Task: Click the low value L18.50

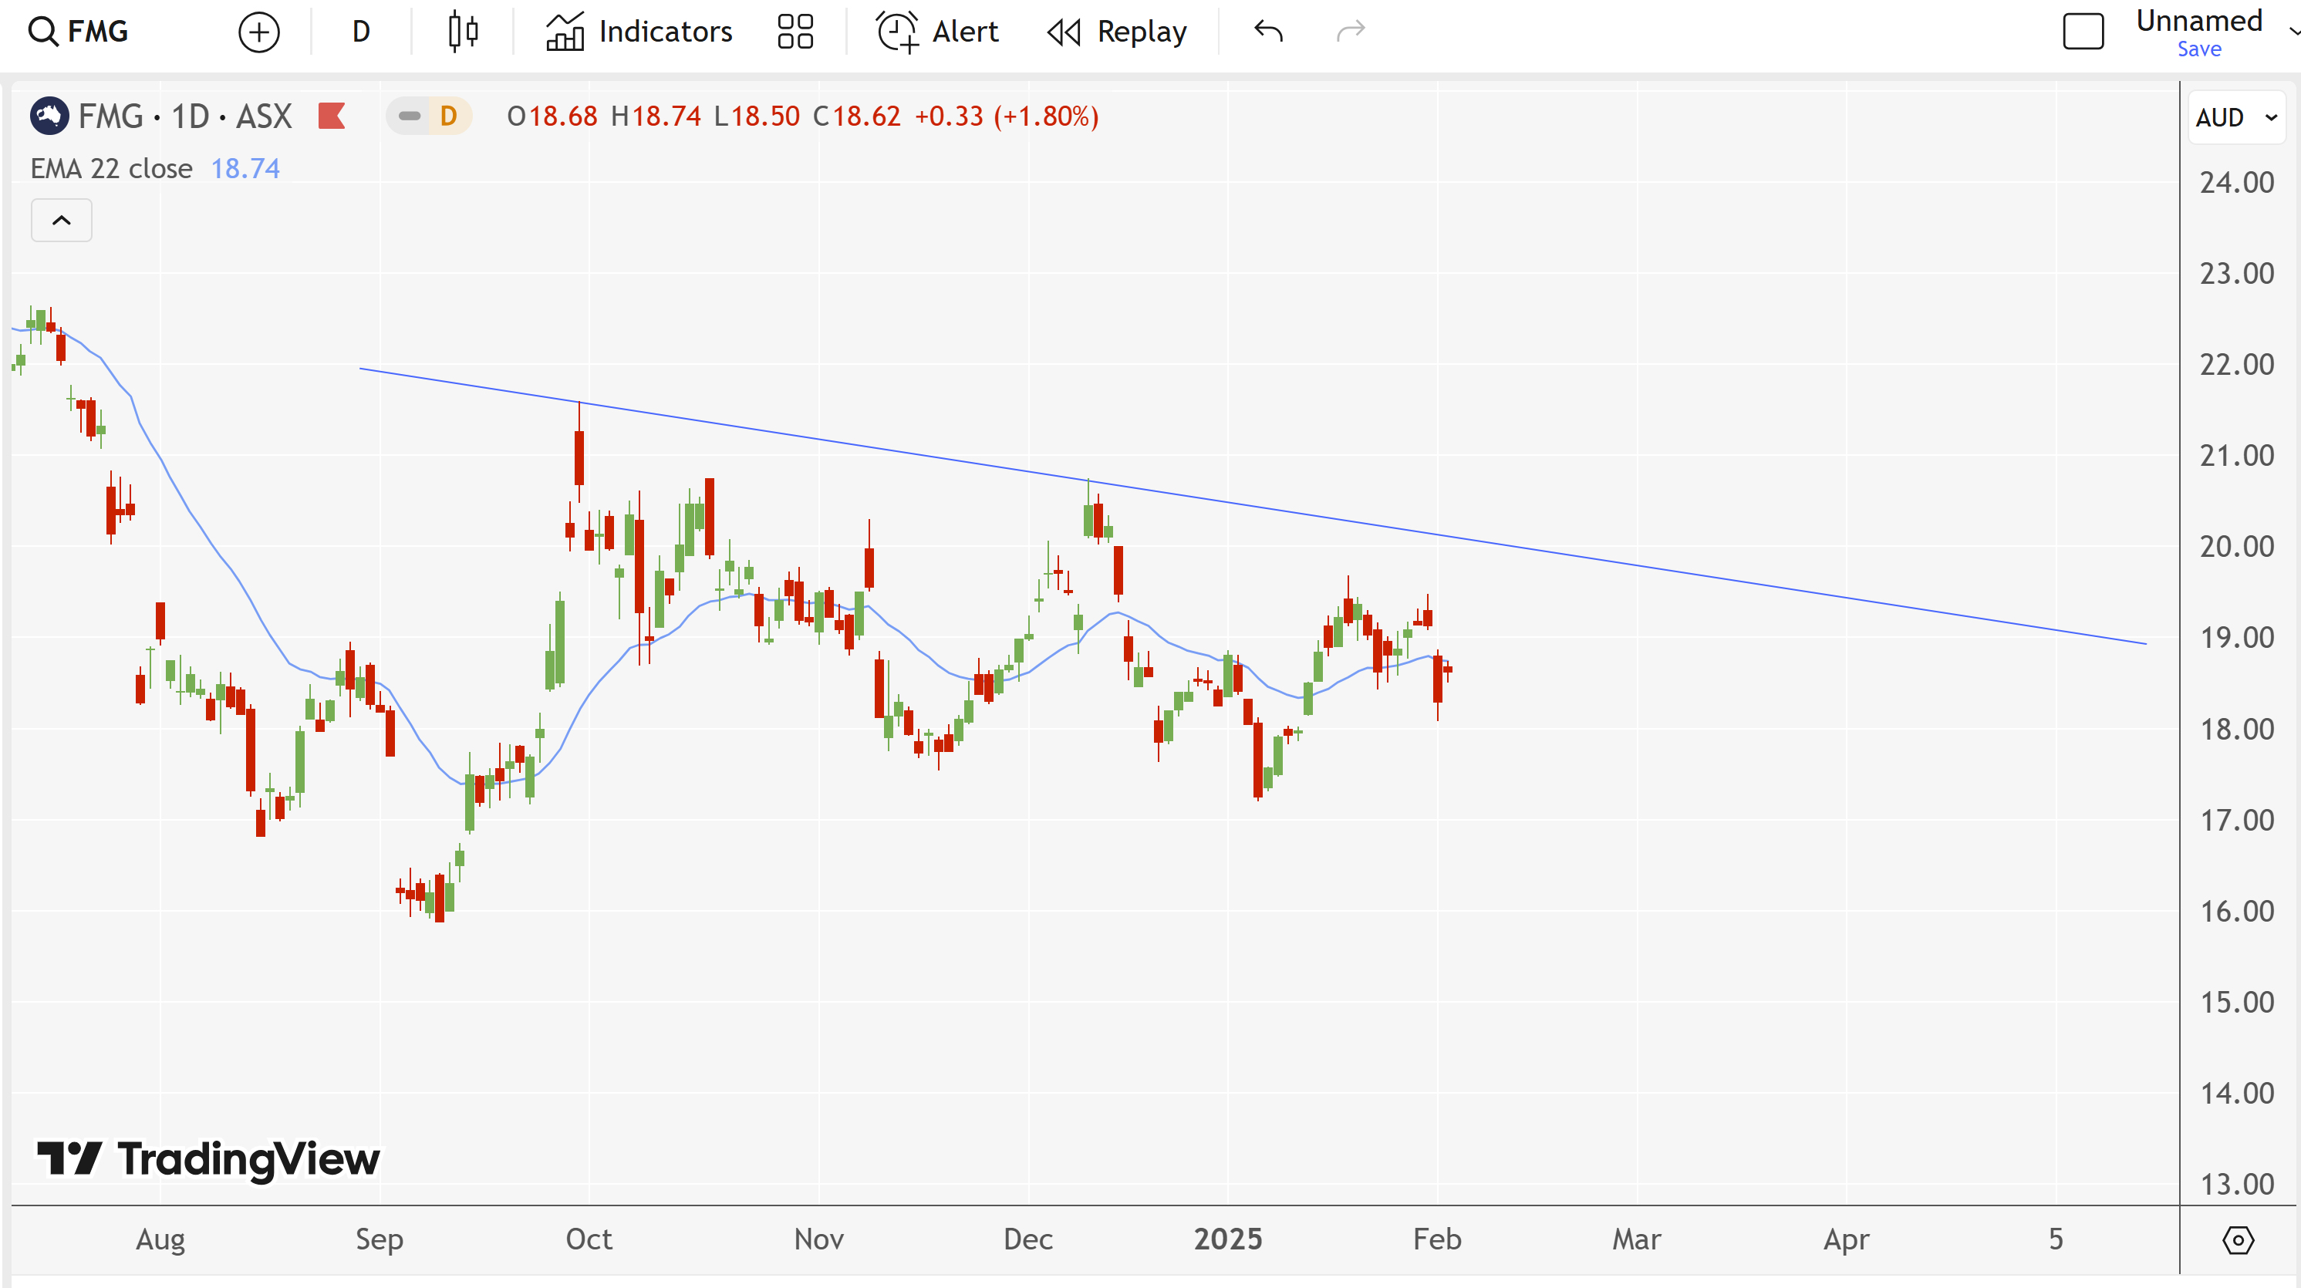Action: [757, 116]
